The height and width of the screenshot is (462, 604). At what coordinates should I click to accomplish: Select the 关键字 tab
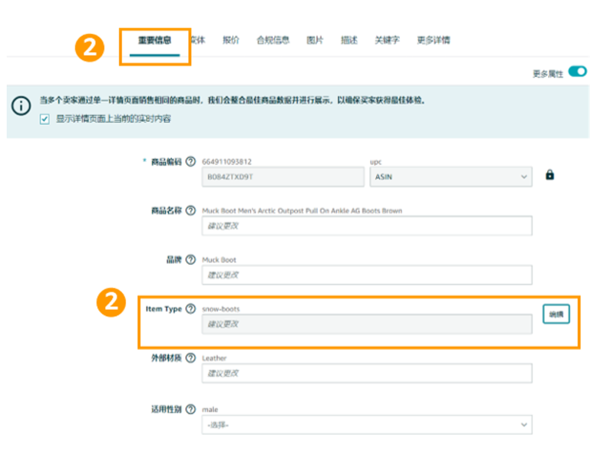pos(387,40)
